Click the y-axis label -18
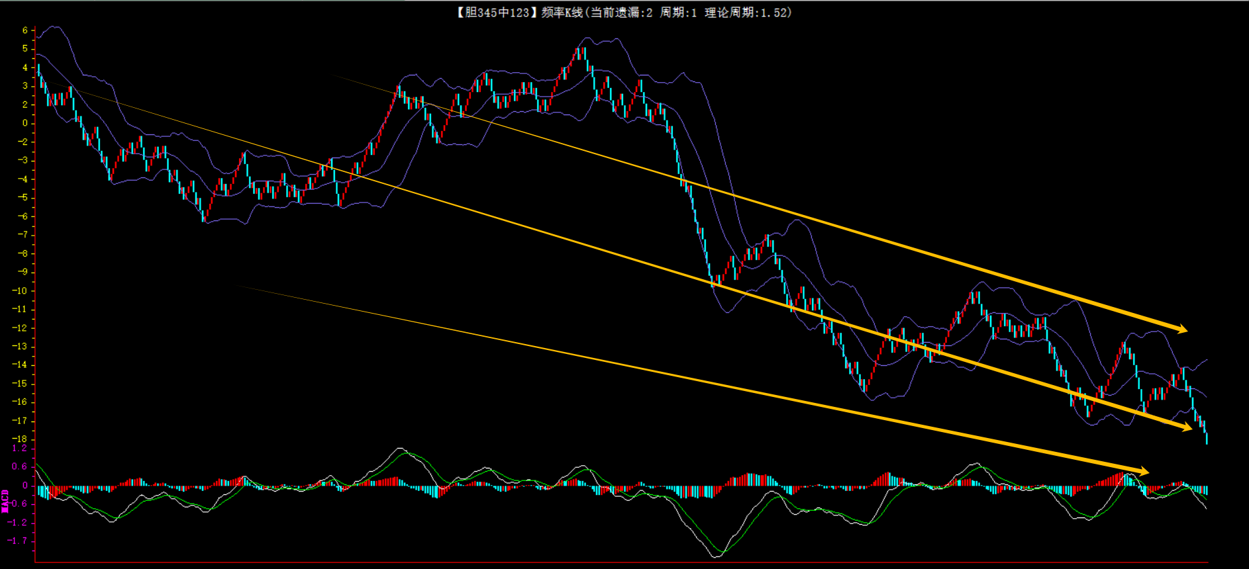Image resolution: width=1249 pixels, height=569 pixels. (21, 439)
